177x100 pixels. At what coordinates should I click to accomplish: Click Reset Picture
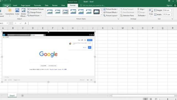coord(33,16)
